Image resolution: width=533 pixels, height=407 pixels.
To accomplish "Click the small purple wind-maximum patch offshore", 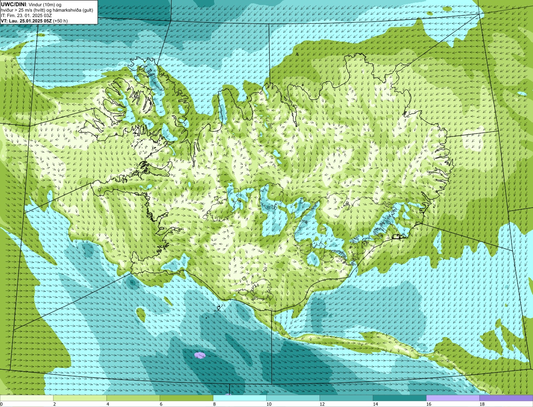I will point(200,355).
